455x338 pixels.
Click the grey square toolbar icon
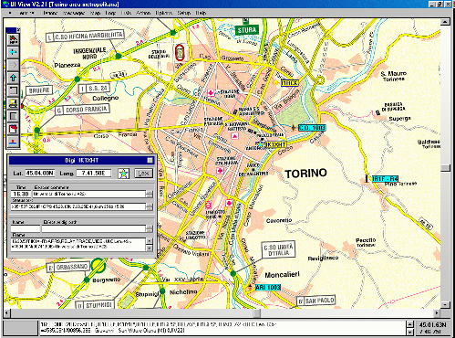click(x=13, y=116)
